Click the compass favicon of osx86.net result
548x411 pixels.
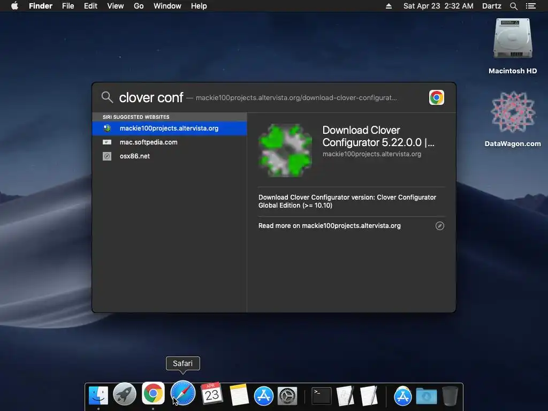pos(107,156)
